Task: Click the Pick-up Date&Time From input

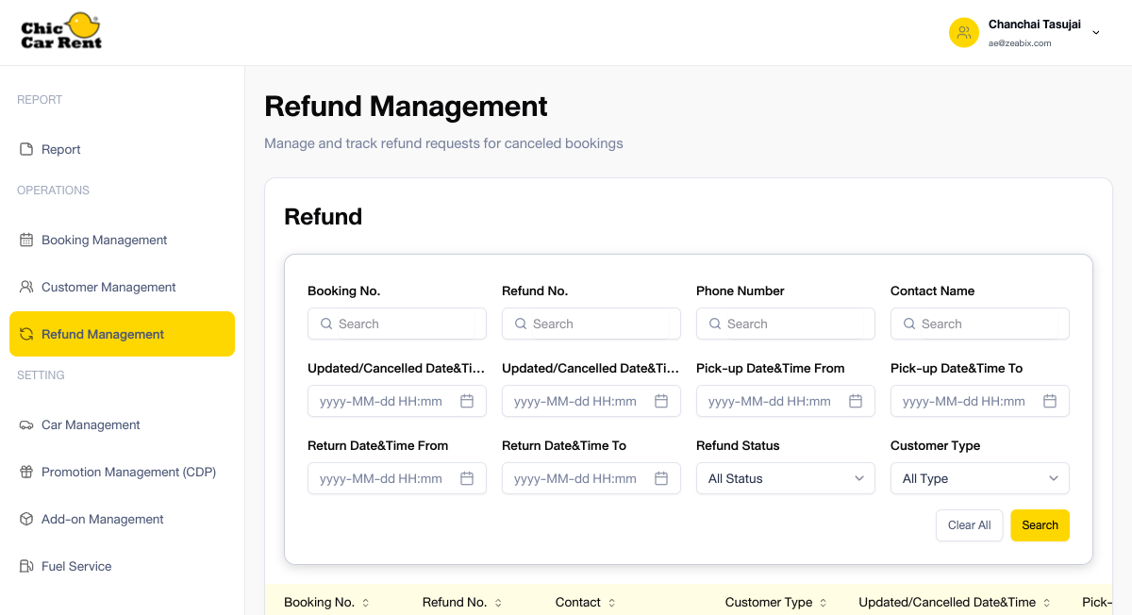Action: click(x=786, y=401)
